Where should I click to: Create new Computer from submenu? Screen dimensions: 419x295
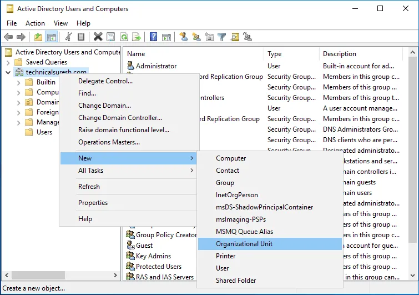(270, 158)
